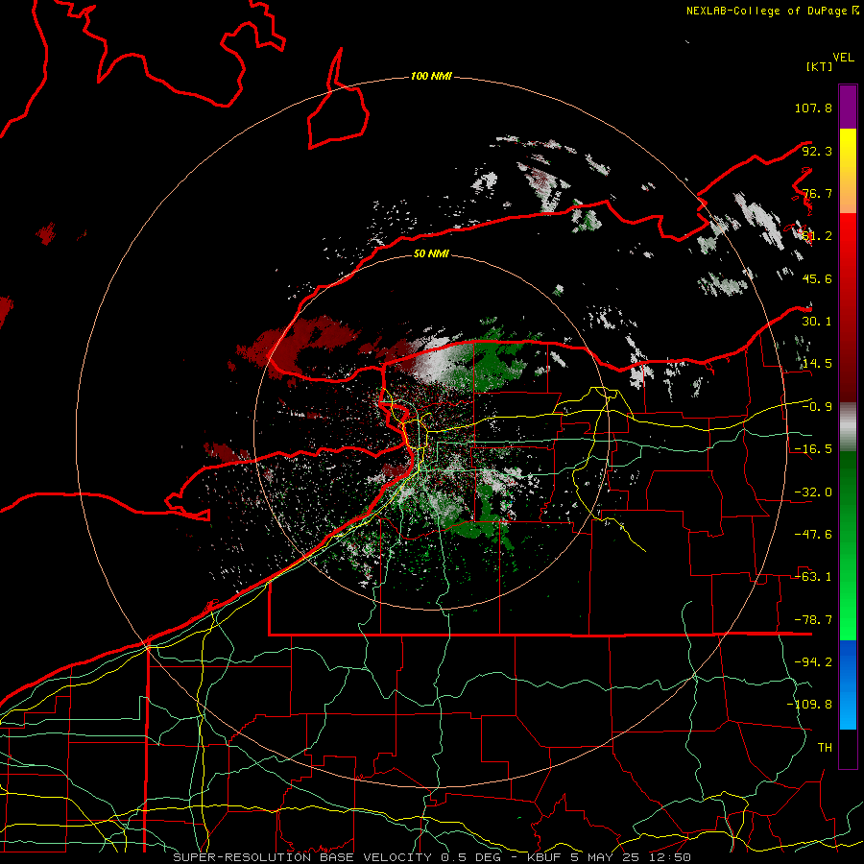Viewport: 864px width, 864px height.
Task: Click the blue segment of velocity color bar
Action: [848, 684]
